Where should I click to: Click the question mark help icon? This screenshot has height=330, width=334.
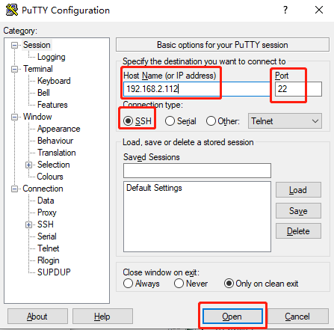click(285, 10)
